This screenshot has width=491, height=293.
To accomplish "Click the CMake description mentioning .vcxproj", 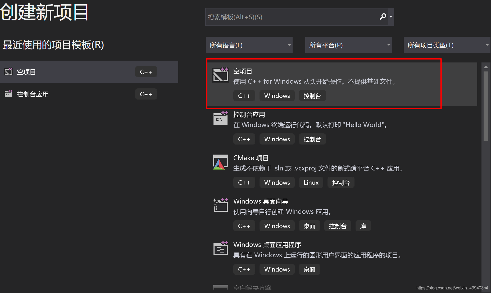I will (318, 168).
